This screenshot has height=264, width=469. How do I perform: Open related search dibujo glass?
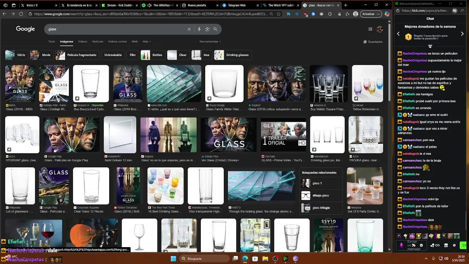321,195
